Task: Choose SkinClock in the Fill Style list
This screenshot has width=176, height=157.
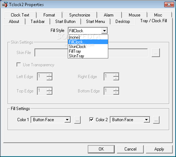Action: click(88, 47)
